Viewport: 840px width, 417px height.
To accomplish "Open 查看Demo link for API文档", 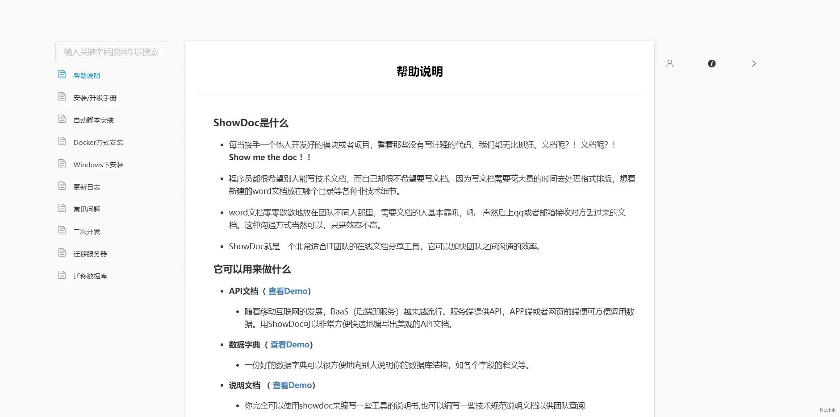I will 288,291.
